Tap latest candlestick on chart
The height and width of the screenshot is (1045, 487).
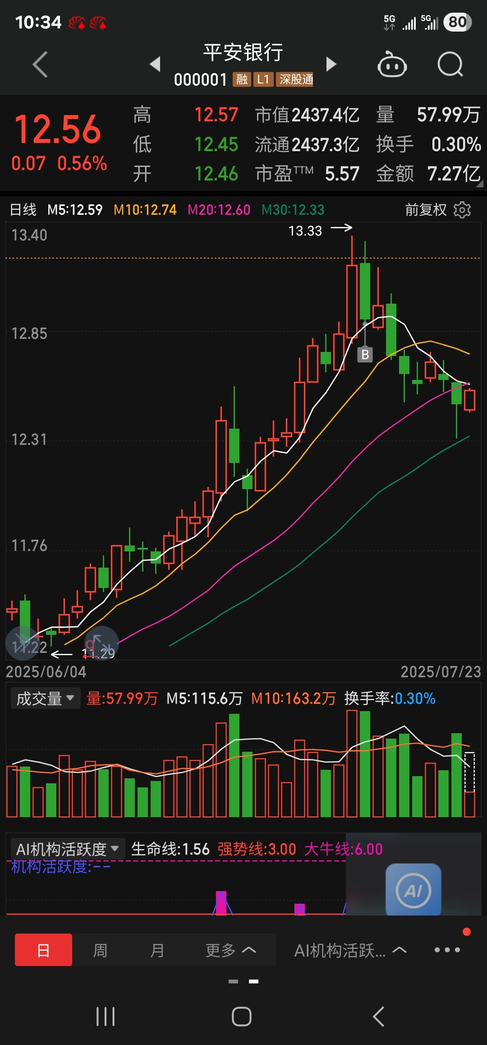click(x=469, y=400)
